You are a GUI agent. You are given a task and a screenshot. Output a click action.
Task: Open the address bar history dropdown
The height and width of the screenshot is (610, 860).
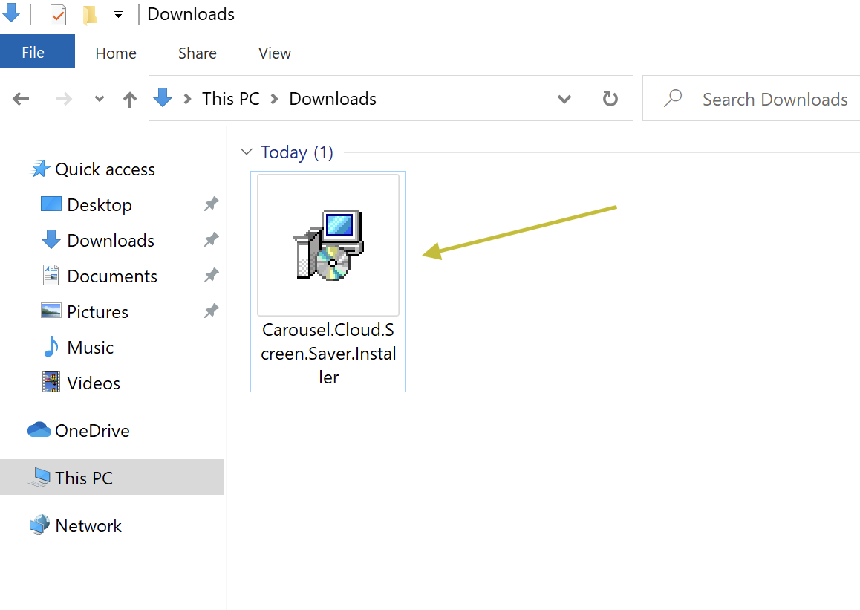tap(564, 100)
